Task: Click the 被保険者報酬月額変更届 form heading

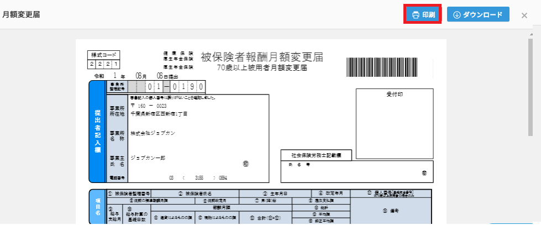Action: coord(261,57)
